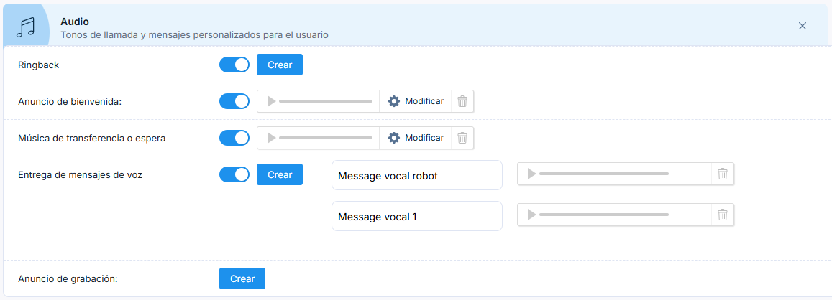This screenshot has width=832, height=300.
Task: Seek the Message vocal robot audio slider
Action: pyautogui.click(x=604, y=174)
